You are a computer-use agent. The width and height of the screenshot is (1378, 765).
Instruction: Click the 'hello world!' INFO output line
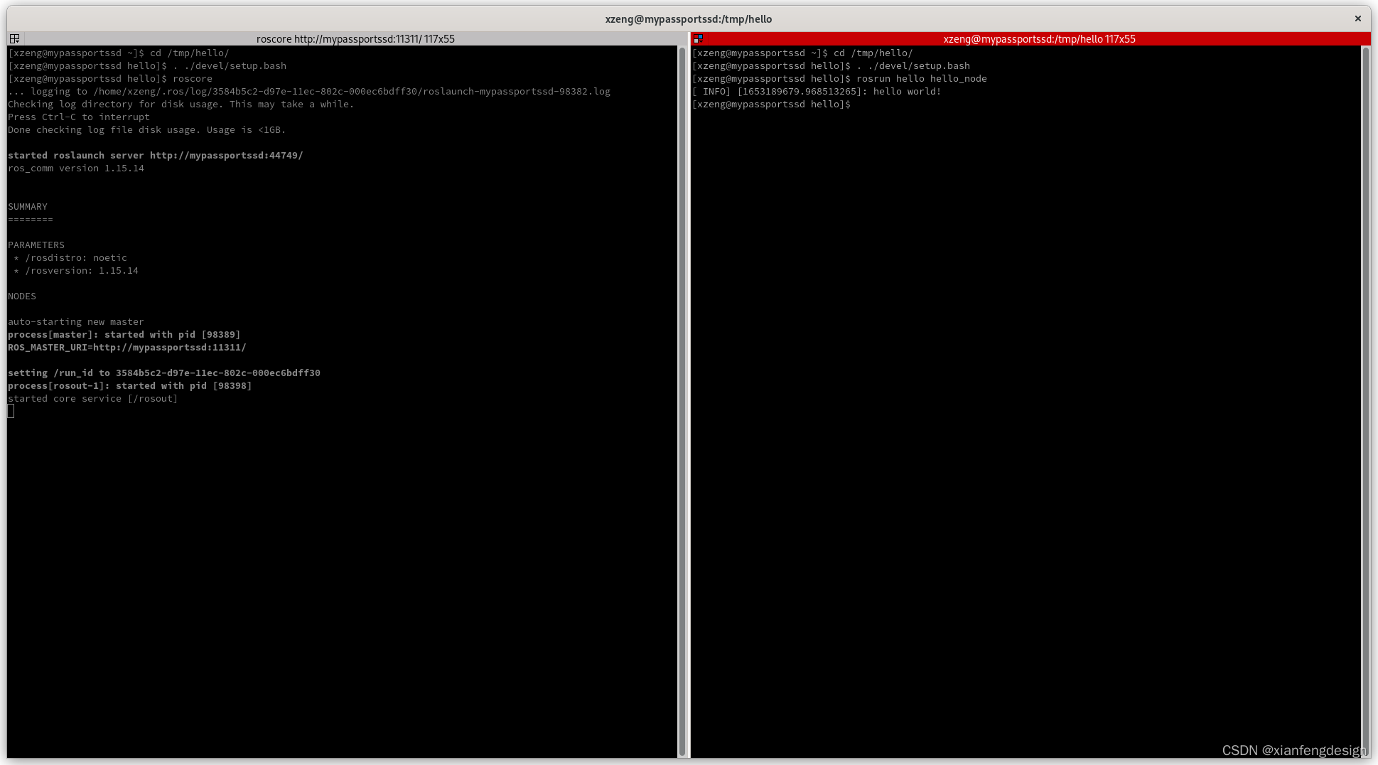pos(817,92)
